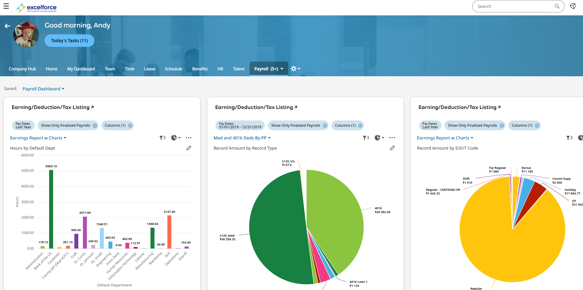Open the help support icon at top right
Screen dimensions: 583x290
[573, 6]
